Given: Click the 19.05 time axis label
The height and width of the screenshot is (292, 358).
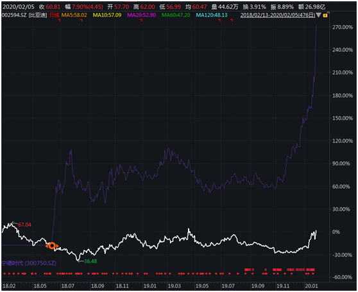Looking at the screenshot, I should point(202,286).
